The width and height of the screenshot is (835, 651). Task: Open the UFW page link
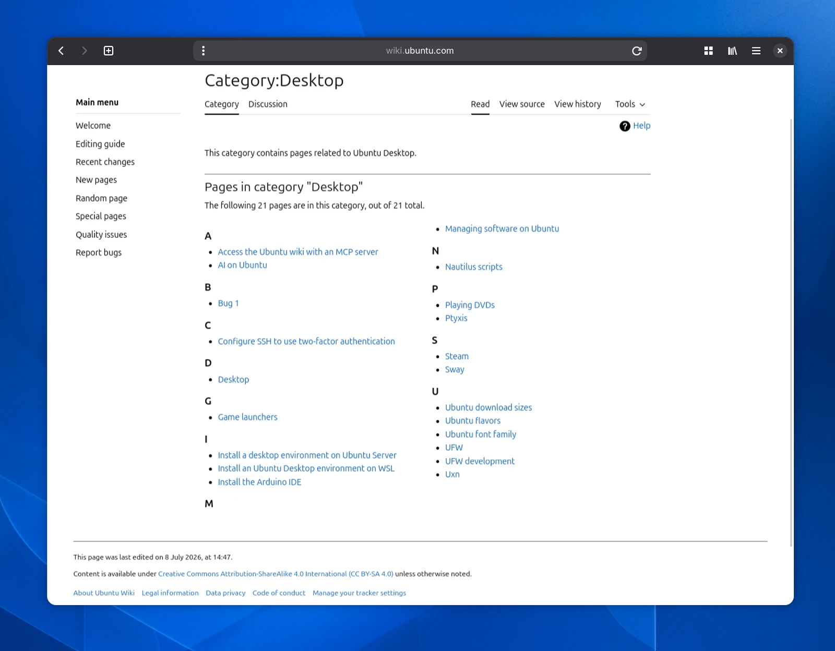(x=454, y=448)
